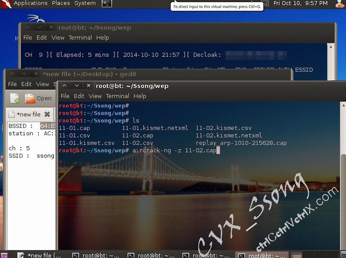Click the 'ch : 5' line in gedit

tap(19, 148)
